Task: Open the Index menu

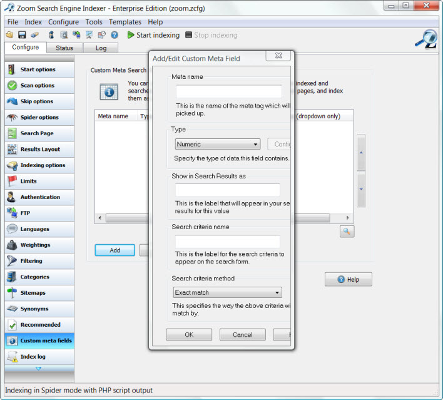Action: click(x=33, y=22)
